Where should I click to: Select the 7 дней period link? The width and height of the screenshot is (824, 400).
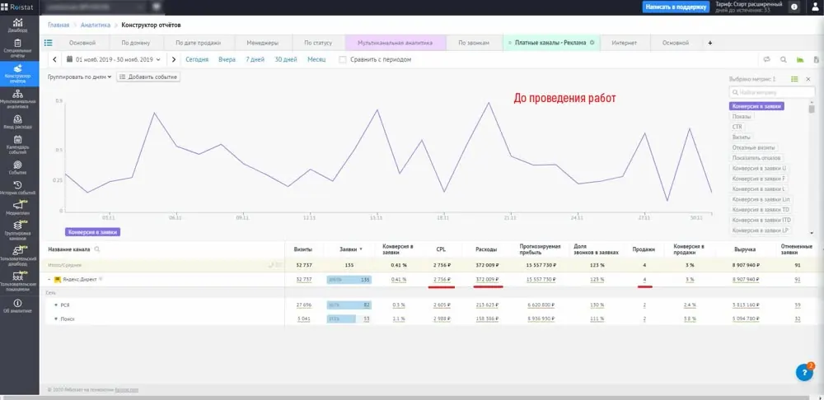click(255, 60)
